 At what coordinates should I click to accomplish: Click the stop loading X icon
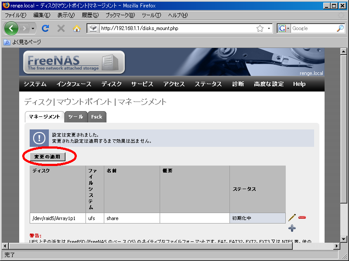tap(61, 28)
